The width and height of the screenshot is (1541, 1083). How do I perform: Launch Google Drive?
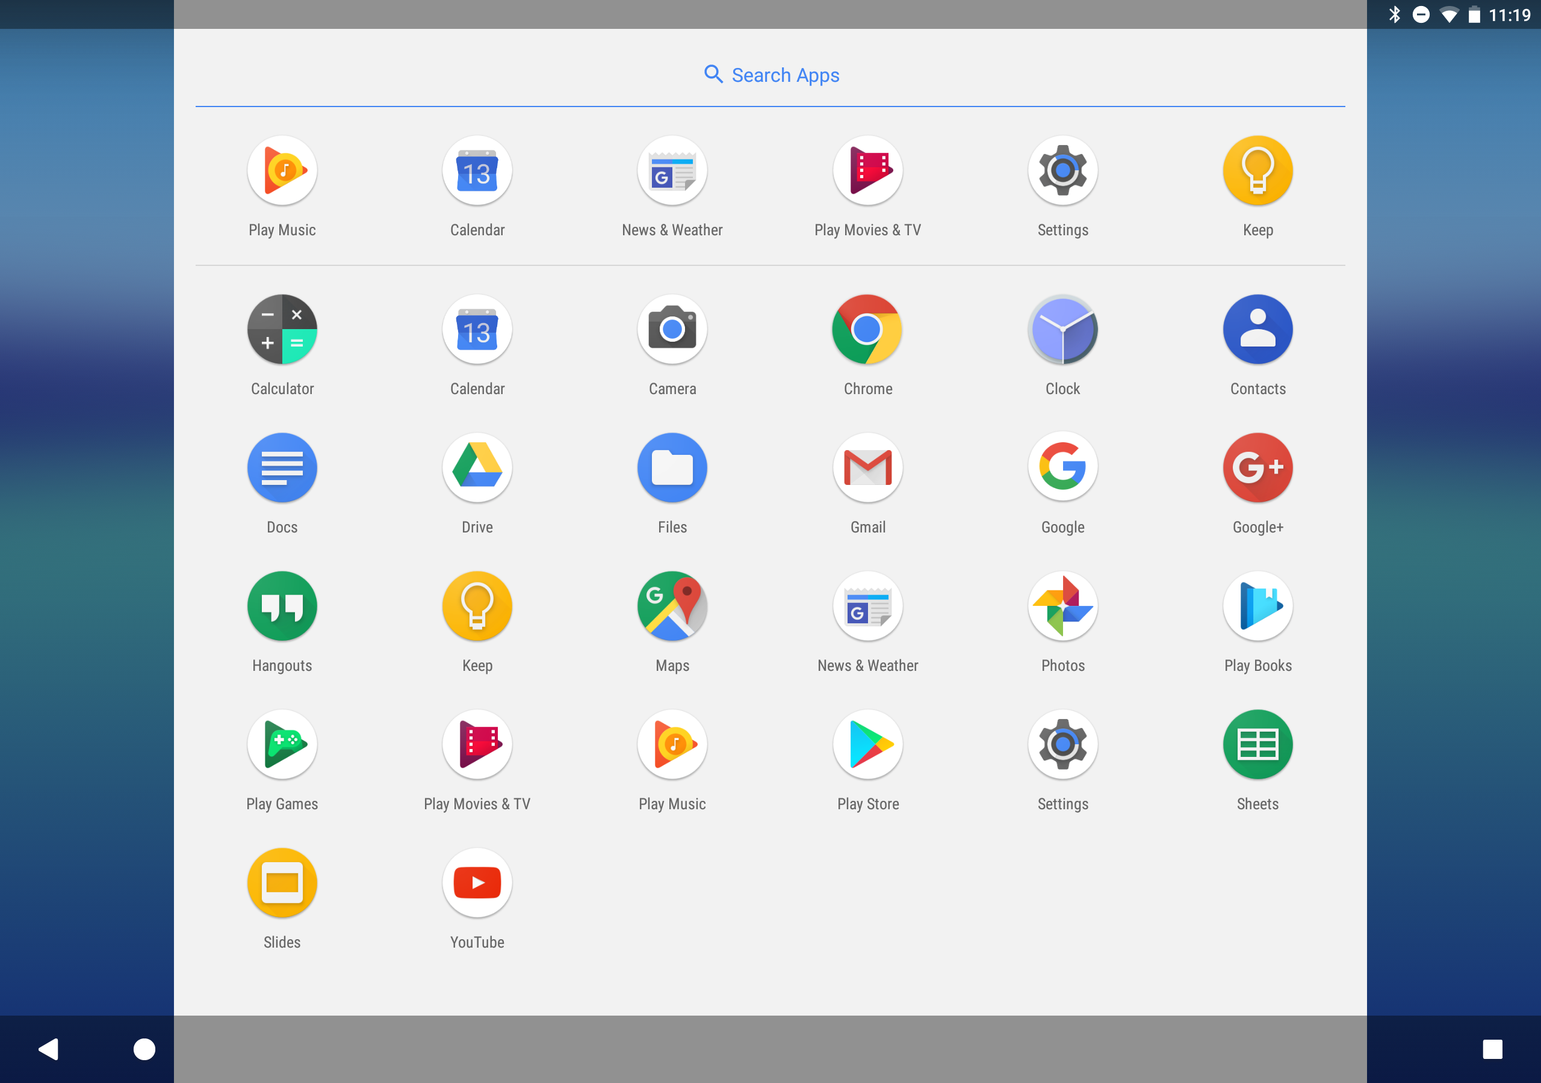click(477, 467)
